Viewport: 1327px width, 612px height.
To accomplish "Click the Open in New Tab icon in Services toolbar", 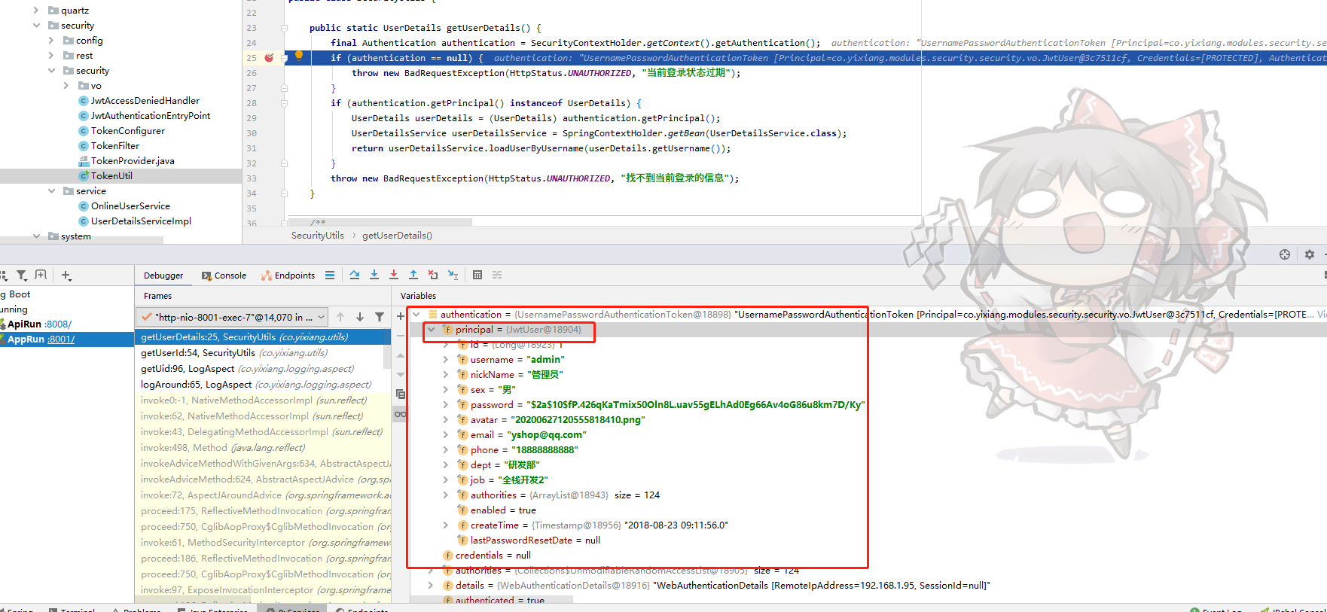I will click(41, 276).
